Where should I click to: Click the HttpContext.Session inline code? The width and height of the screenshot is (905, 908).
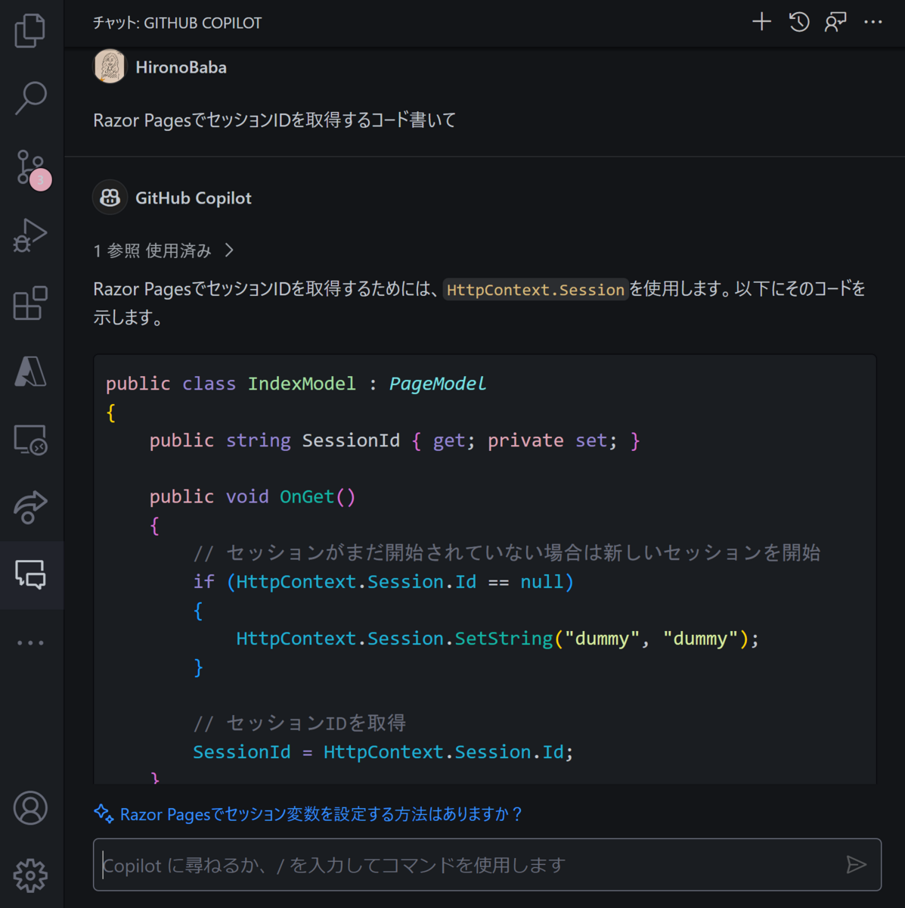535,290
